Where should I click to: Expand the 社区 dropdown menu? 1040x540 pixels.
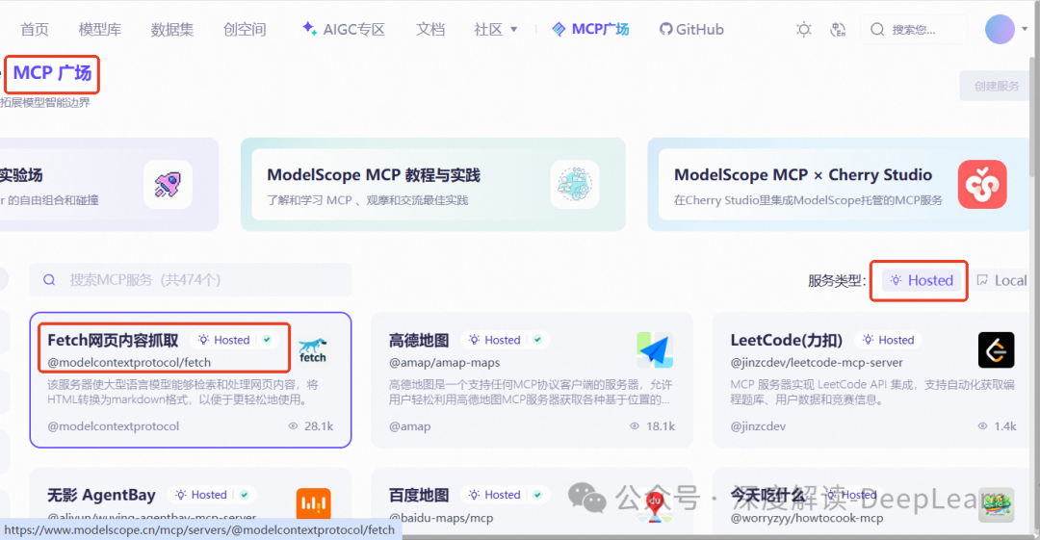(x=496, y=29)
